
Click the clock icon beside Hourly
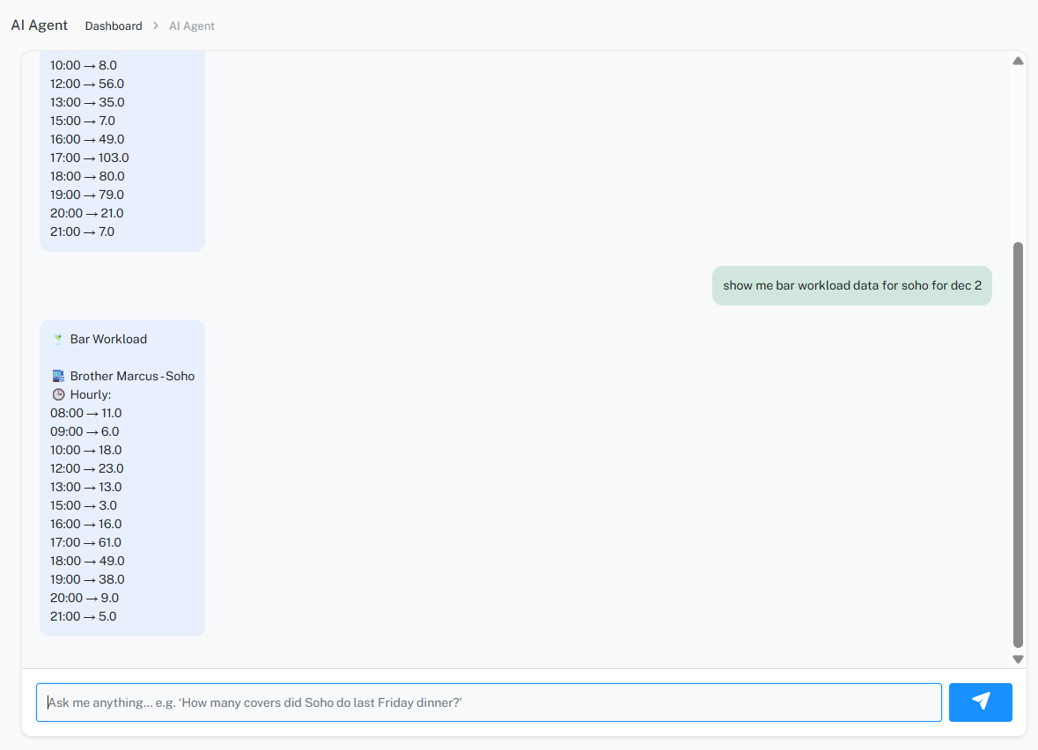(x=58, y=394)
